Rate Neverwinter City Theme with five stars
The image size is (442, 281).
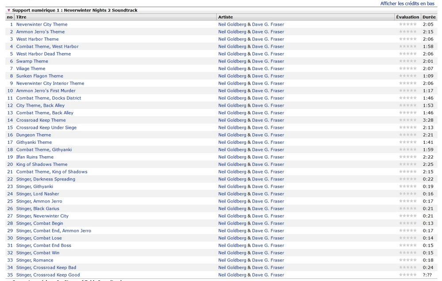pos(415,24)
